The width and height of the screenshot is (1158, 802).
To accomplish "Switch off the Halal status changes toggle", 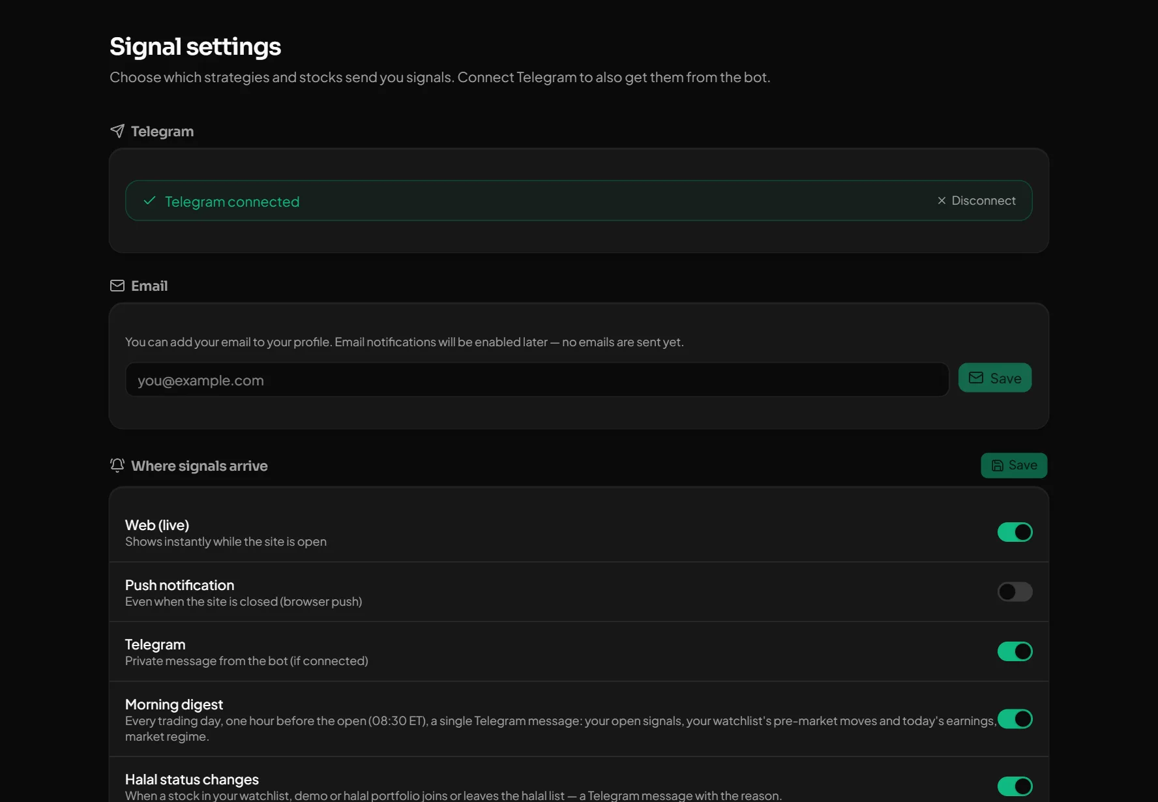I will coord(1015,786).
